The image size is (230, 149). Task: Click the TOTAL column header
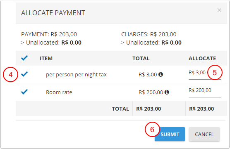(141, 58)
